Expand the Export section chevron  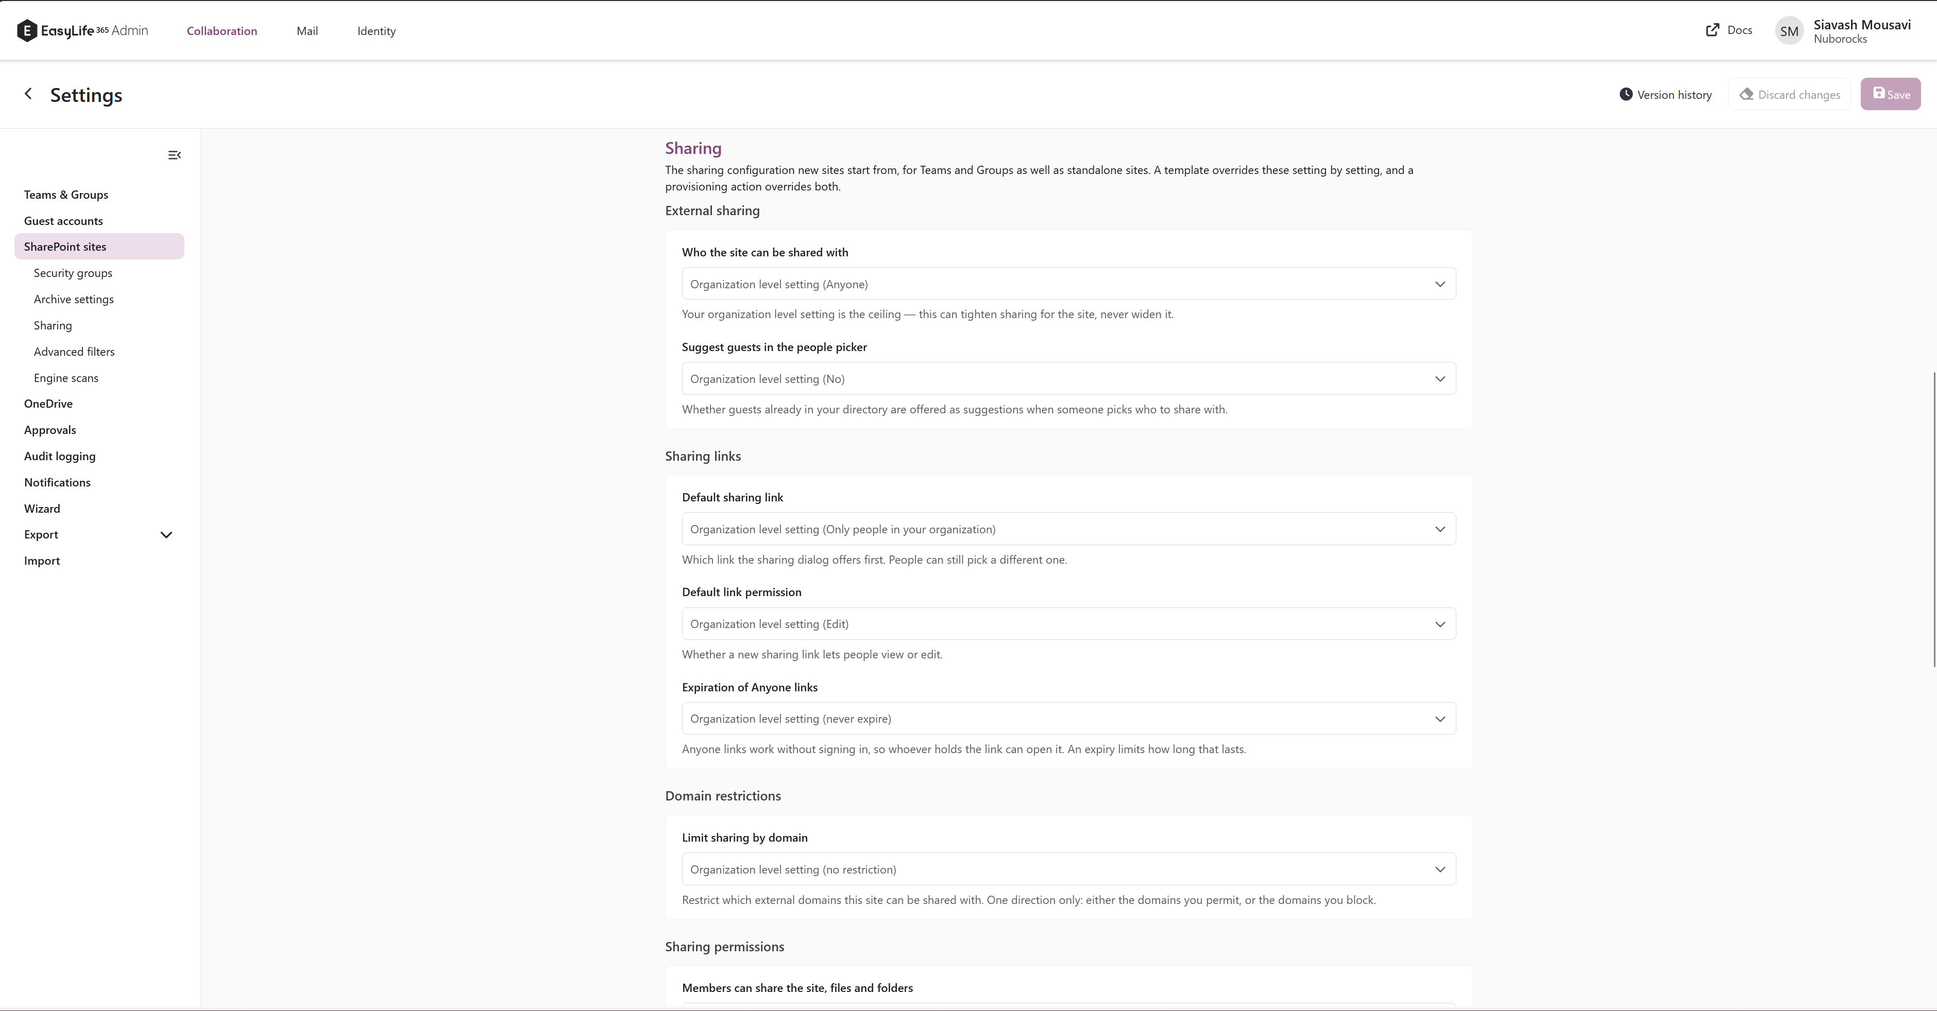(166, 535)
